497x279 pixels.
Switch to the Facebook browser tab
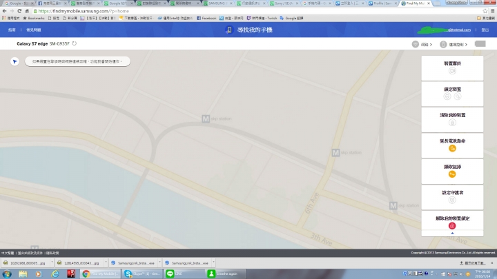pos(52,3)
